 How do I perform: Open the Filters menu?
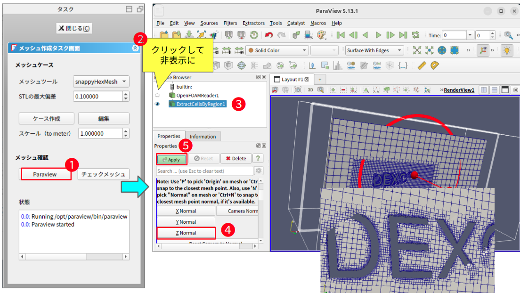[230, 23]
